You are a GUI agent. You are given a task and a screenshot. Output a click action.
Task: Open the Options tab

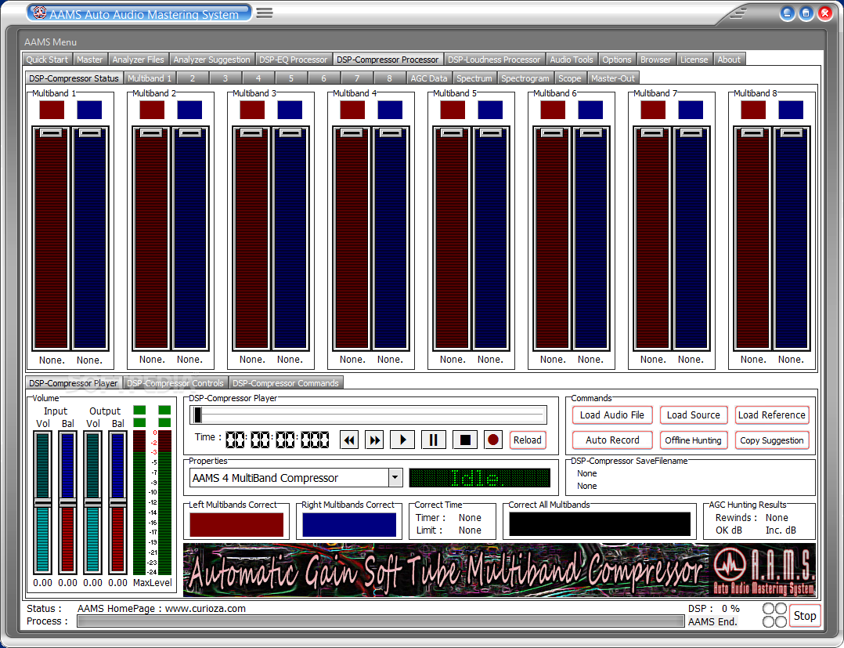tap(617, 60)
